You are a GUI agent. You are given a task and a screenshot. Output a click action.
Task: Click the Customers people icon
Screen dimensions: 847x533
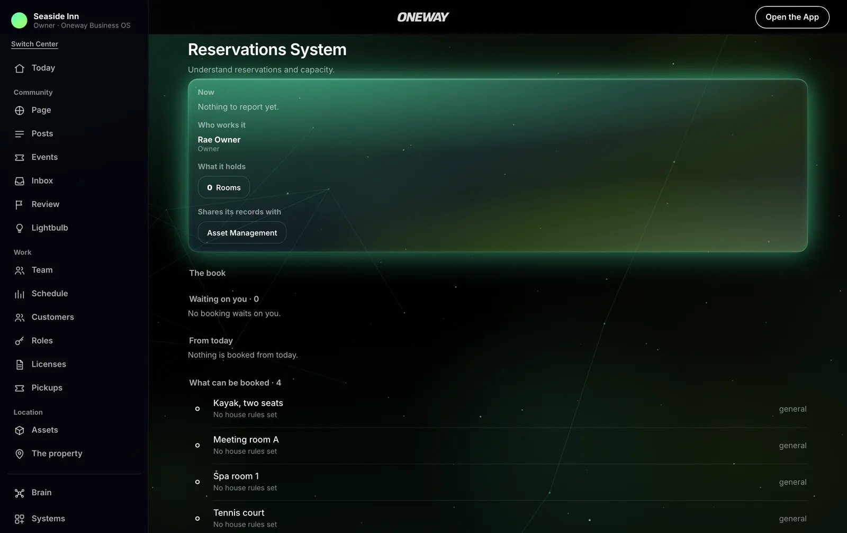coord(20,318)
